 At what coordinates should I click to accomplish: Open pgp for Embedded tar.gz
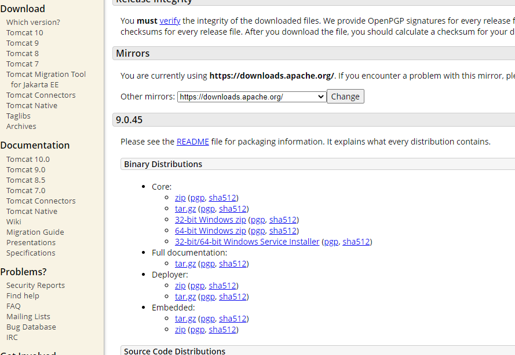click(x=208, y=319)
